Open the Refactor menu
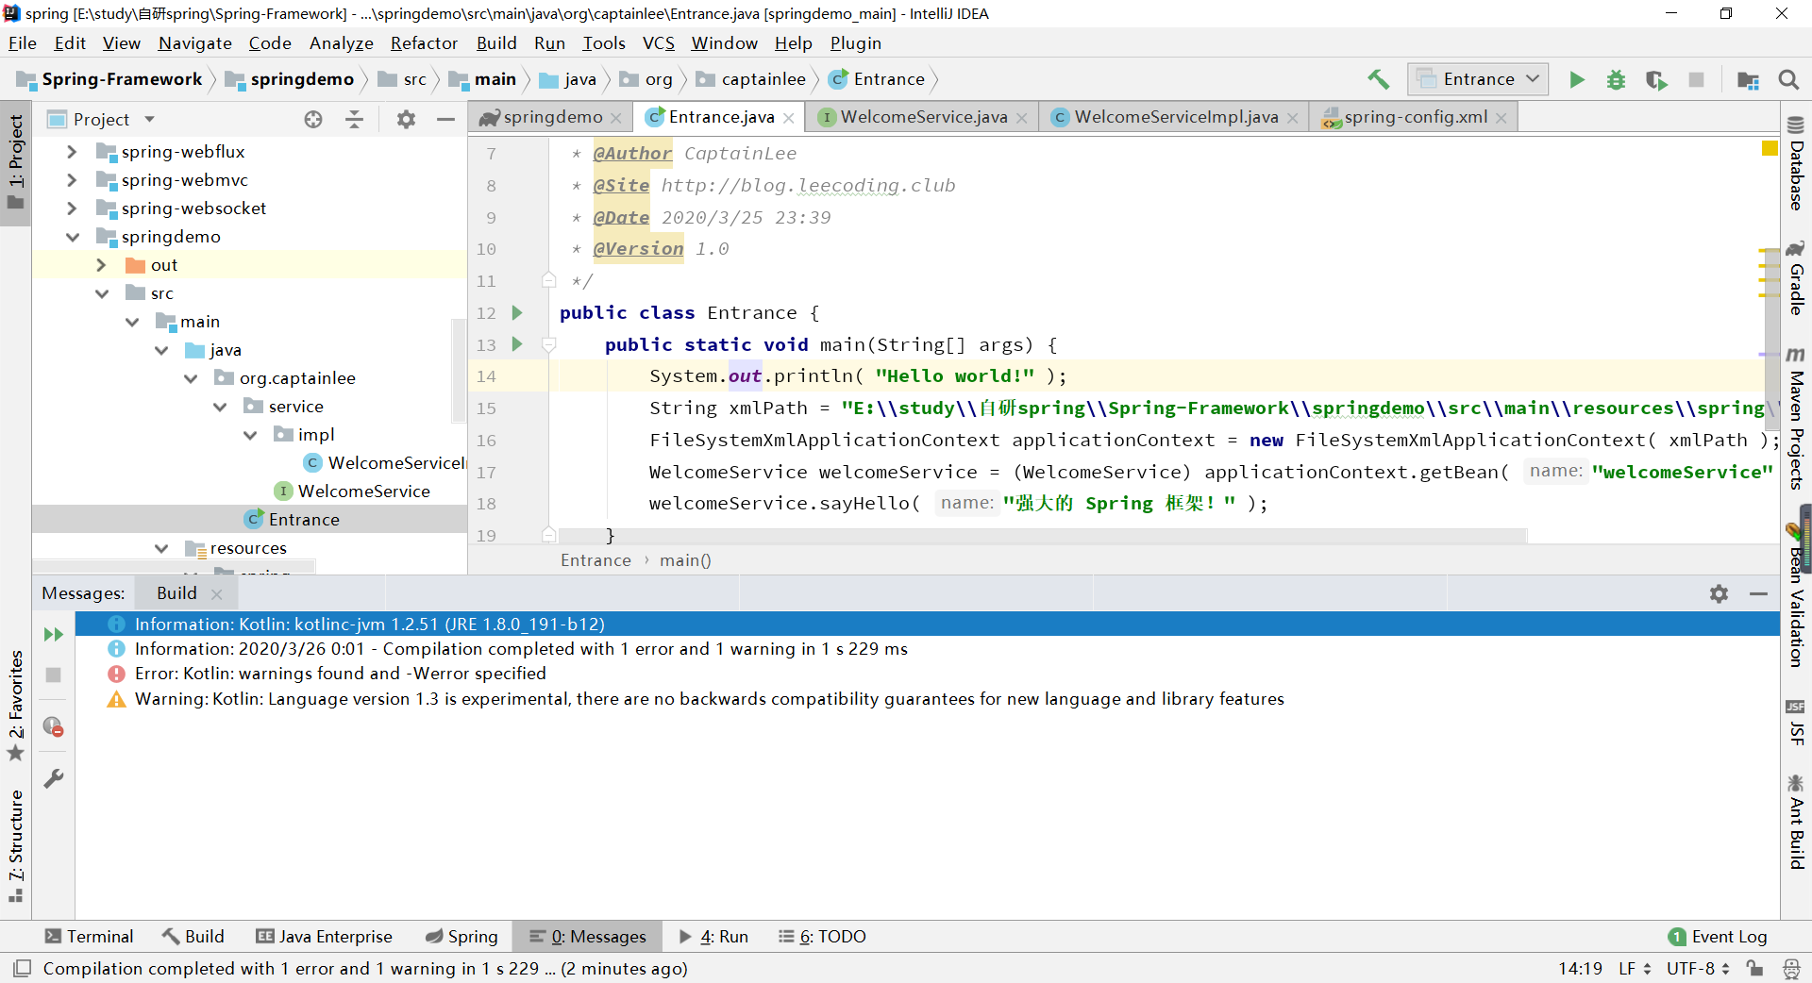The width and height of the screenshot is (1812, 983). pos(424,43)
